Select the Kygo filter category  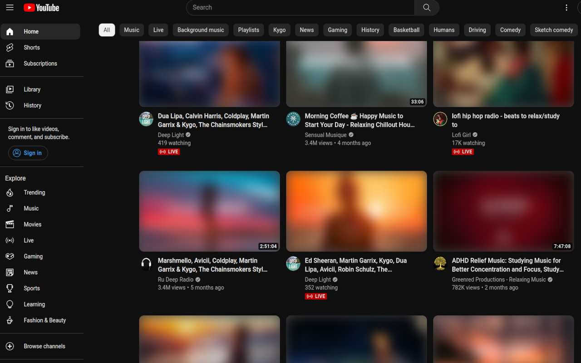279,29
